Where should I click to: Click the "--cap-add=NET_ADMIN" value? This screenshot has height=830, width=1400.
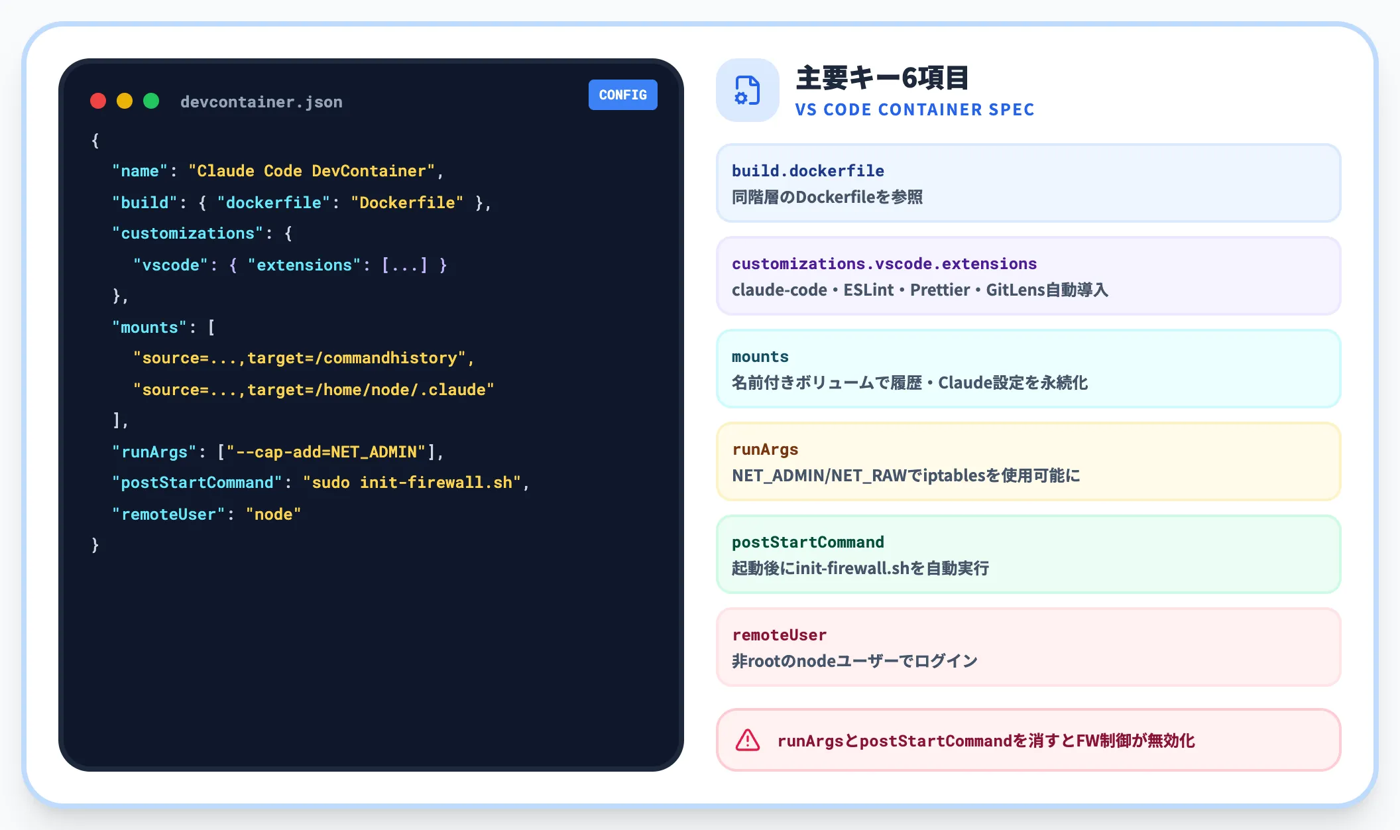coord(326,452)
